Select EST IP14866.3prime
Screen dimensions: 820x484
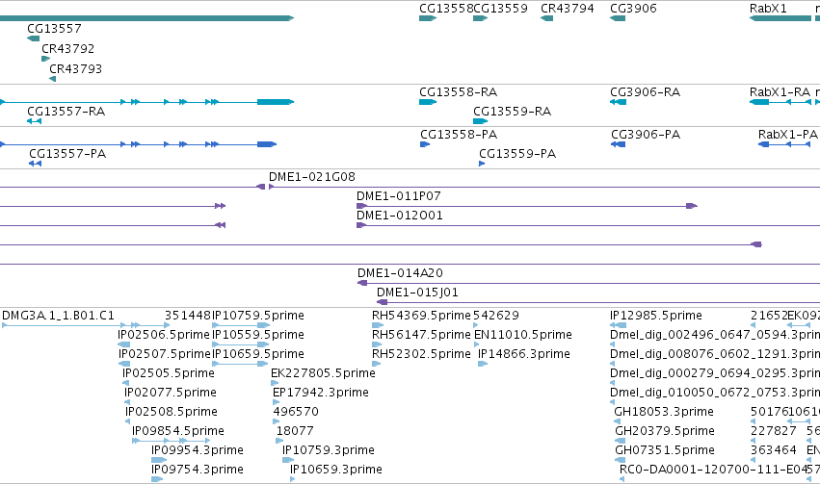pyautogui.click(x=483, y=364)
